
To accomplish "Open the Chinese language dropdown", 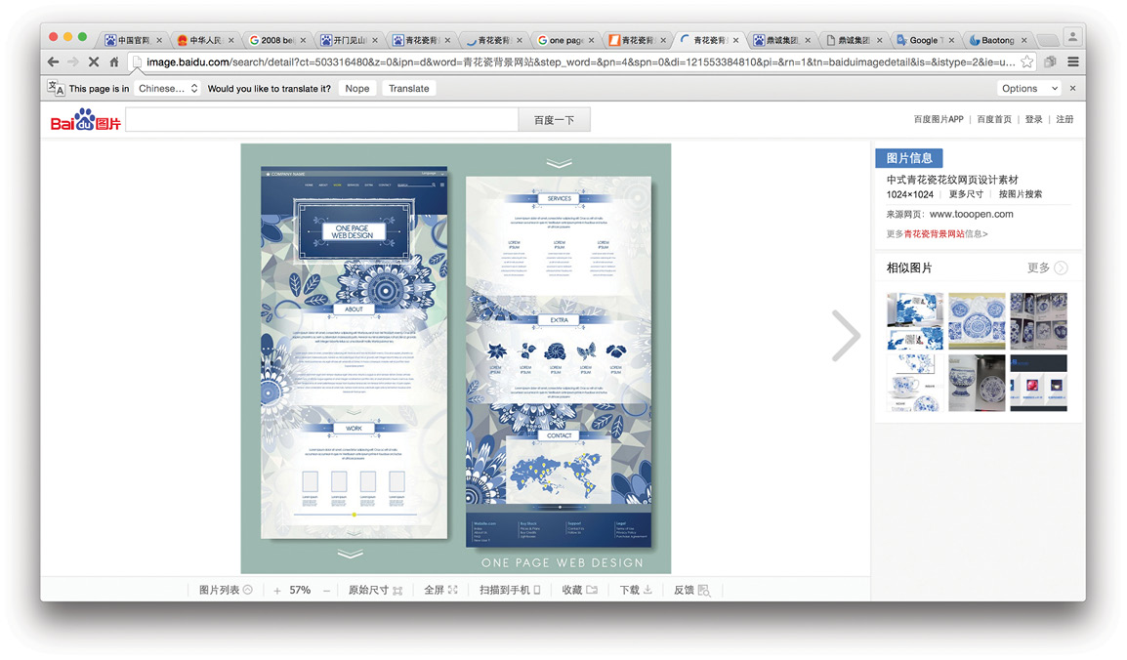I will pos(167,88).
